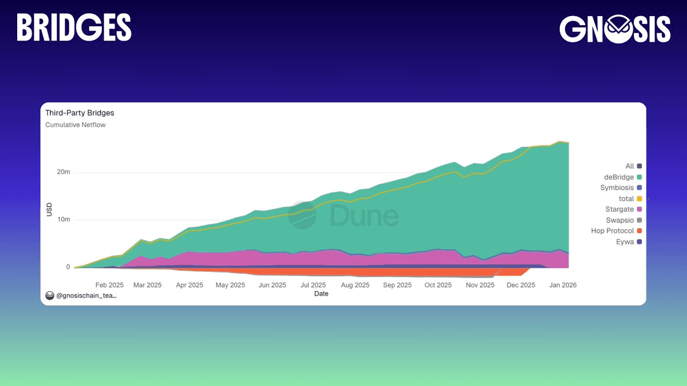Toggle the deBridge legend label

point(618,177)
